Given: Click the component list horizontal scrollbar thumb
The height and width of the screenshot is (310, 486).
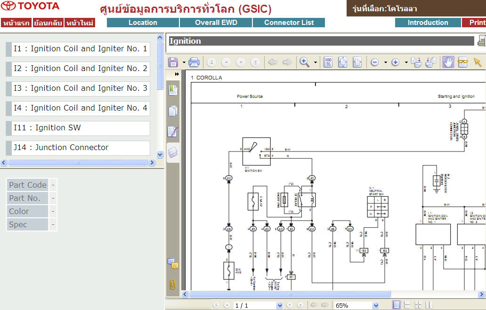Looking at the screenshot, I should point(78,163).
